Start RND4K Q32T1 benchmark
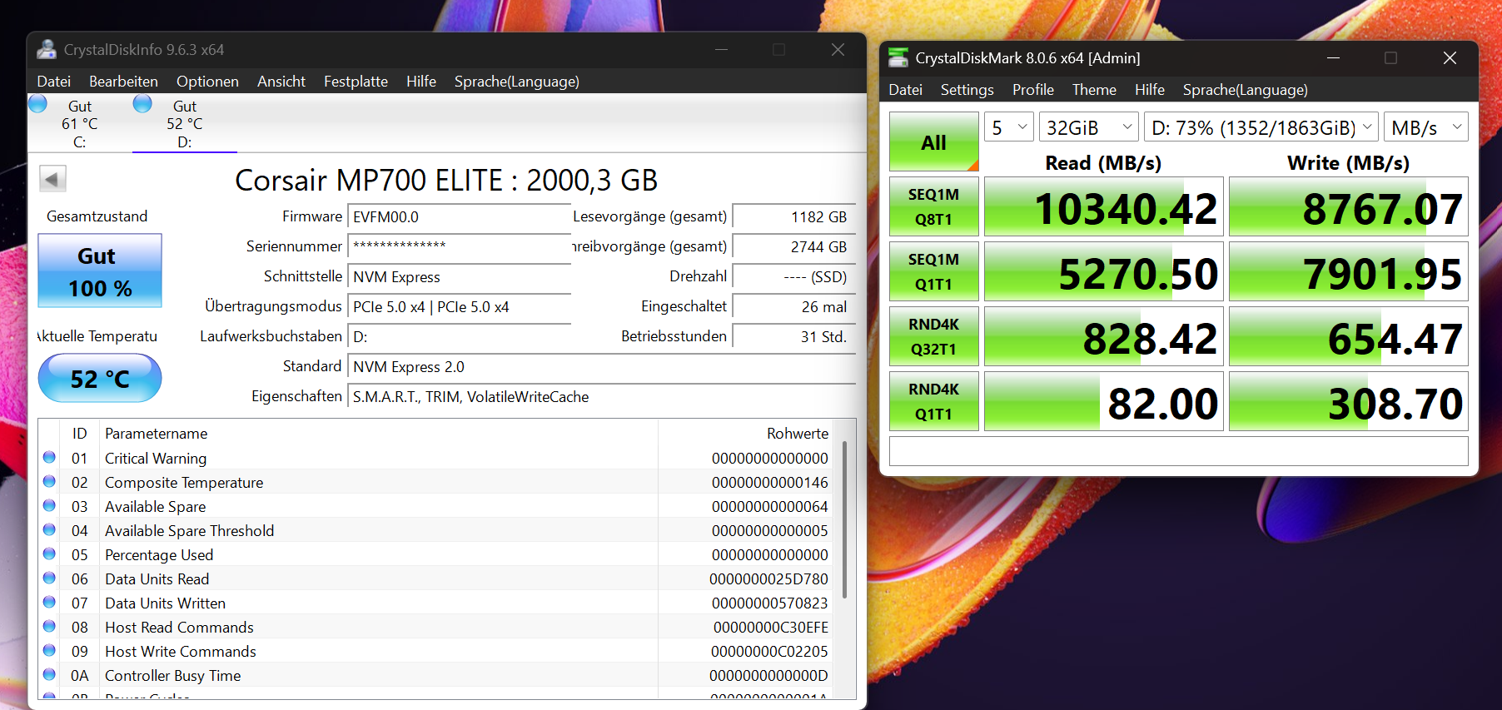The image size is (1502, 710). click(934, 336)
